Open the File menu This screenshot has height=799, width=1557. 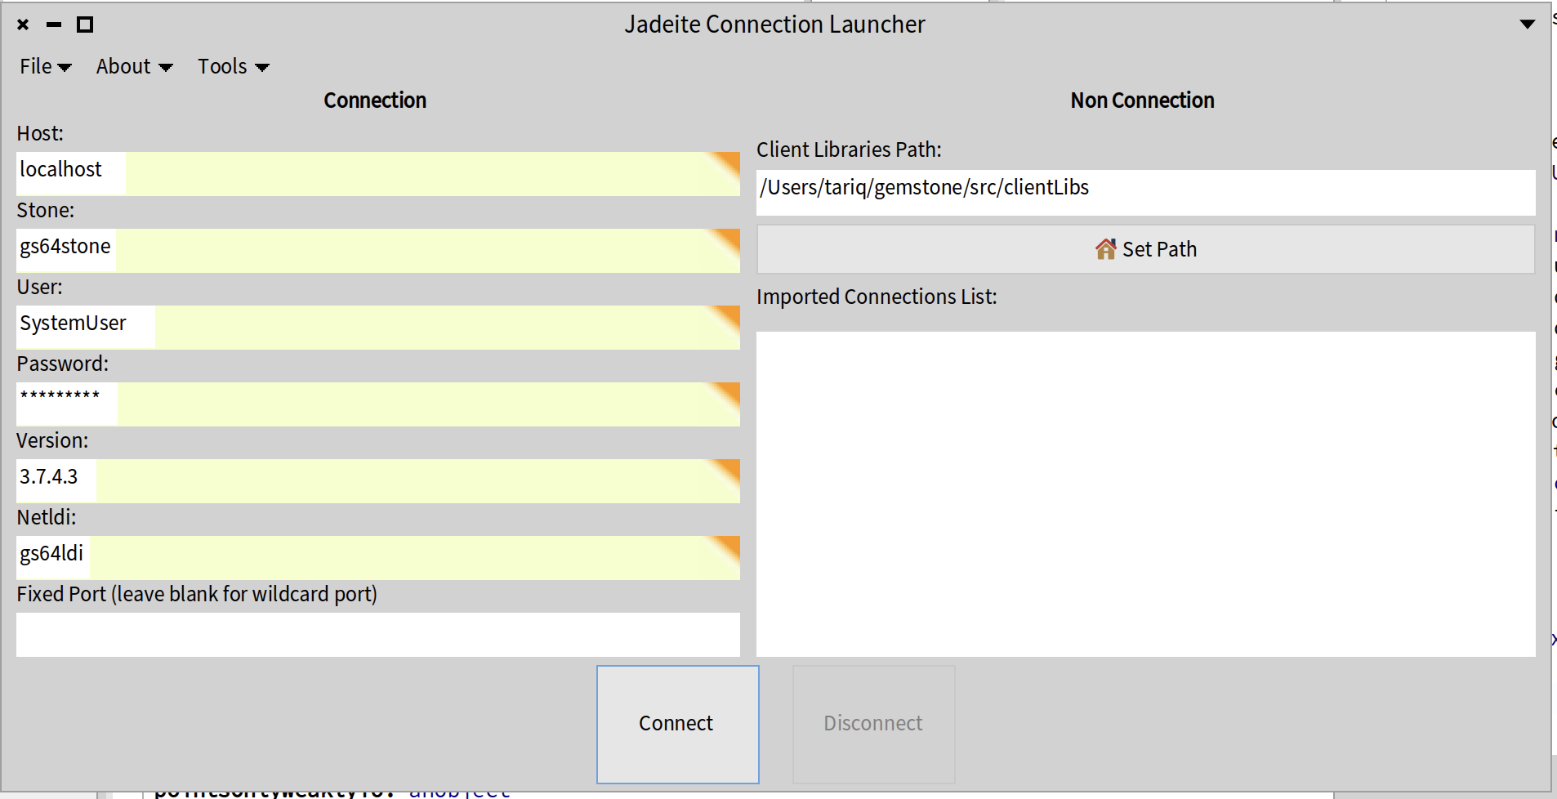(x=45, y=66)
